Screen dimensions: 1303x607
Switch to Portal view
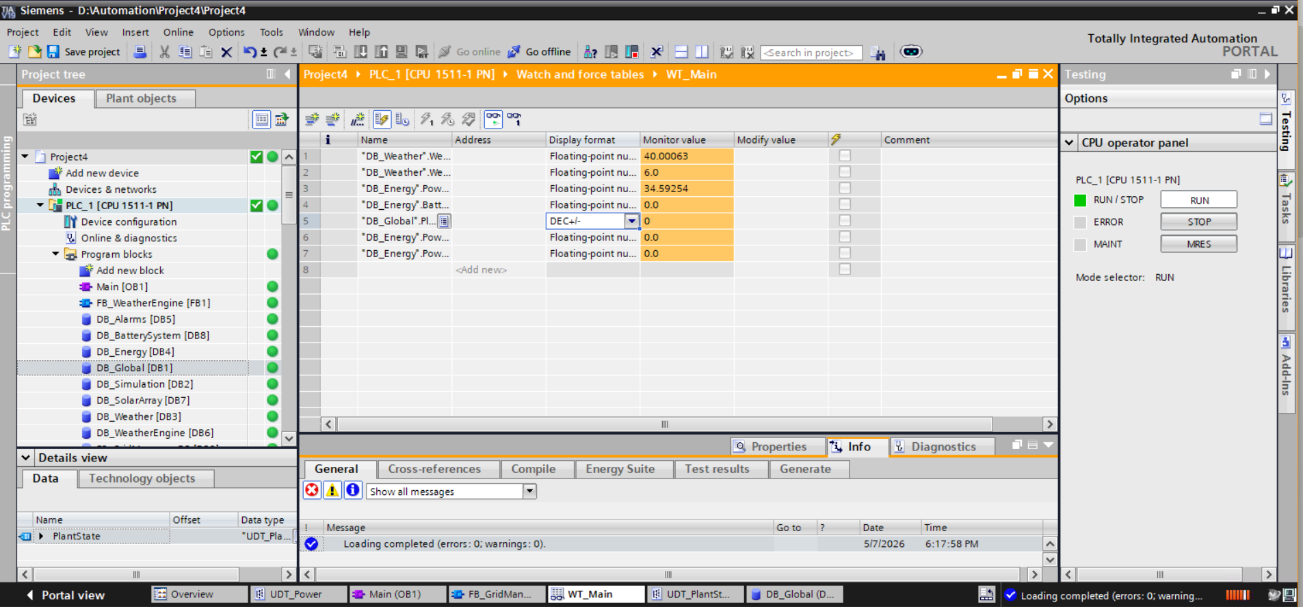pyautogui.click(x=66, y=595)
